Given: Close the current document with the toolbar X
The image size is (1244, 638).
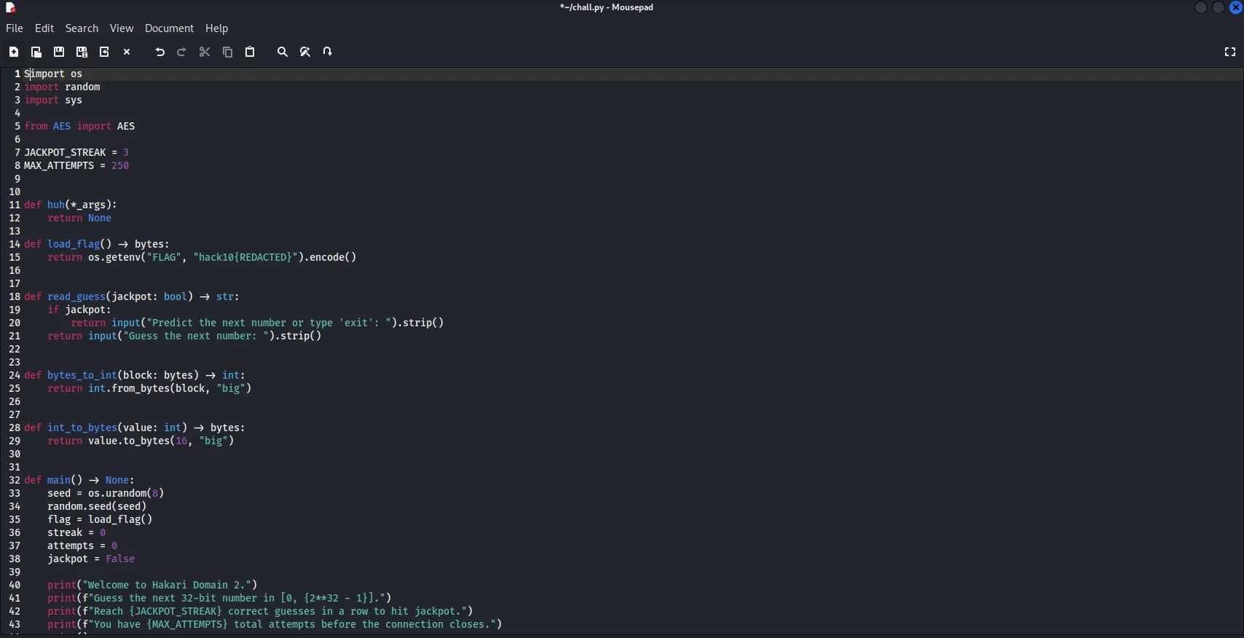Looking at the screenshot, I should pos(127,52).
